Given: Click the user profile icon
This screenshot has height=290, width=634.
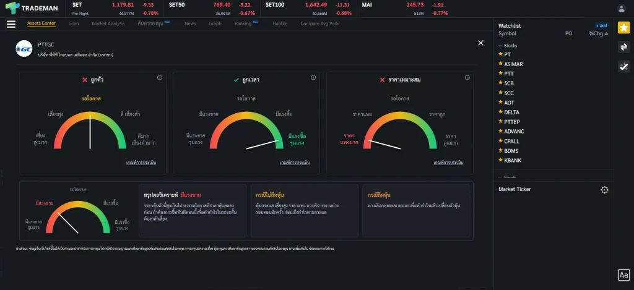Looking at the screenshot, I should (622, 8).
